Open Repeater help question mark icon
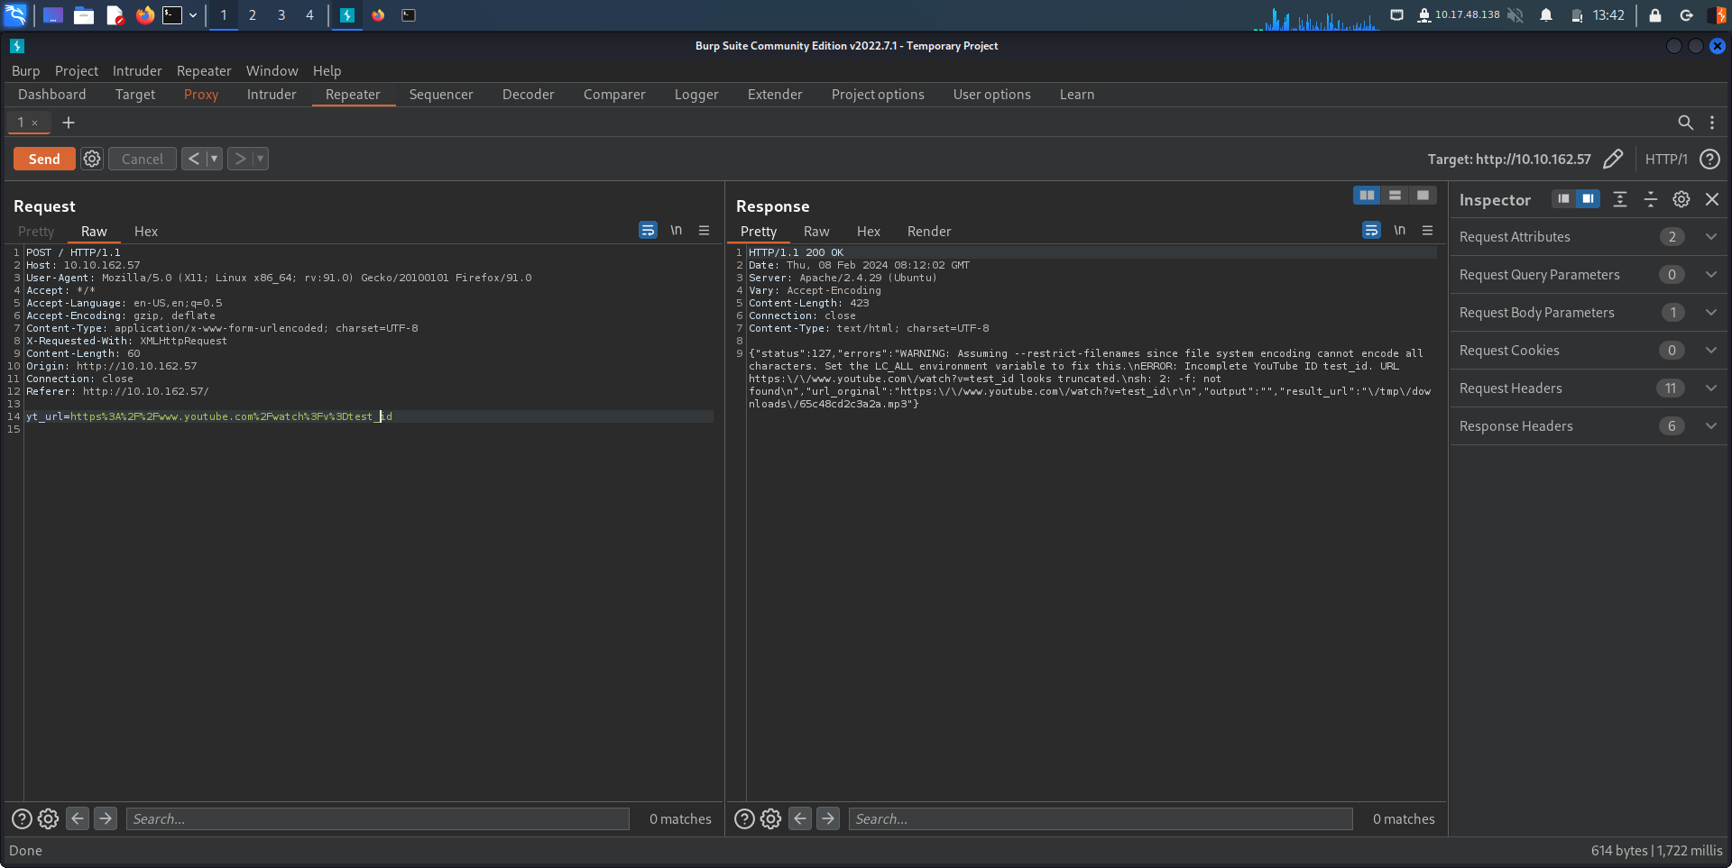1732x868 pixels. pyautogui.click(x=1709, y=159)
